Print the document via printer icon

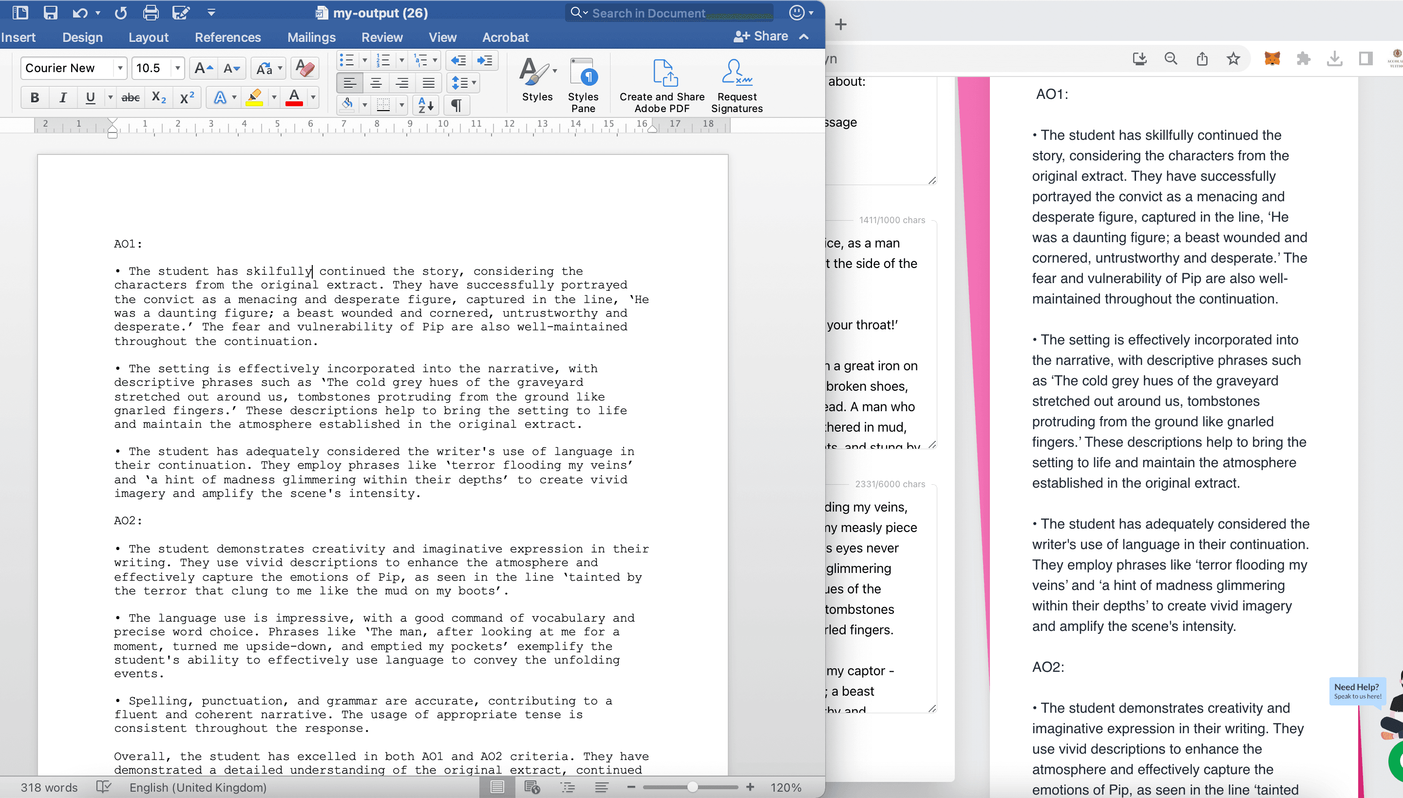click(151, 13)
